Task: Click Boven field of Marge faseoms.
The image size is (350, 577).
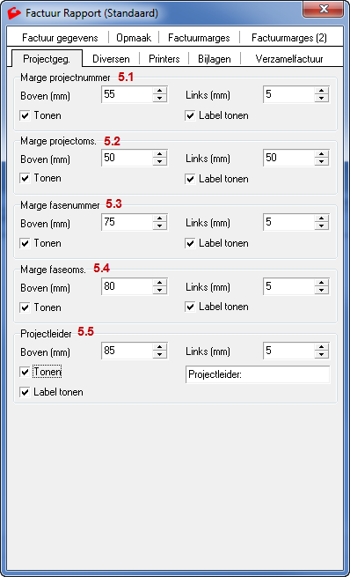Action: coord(127,286)
